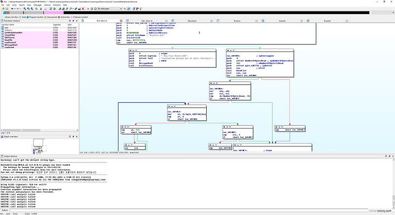Select the ReadFile function row
Image resolution: width=395 pixels, height=215 pixels.
click(x=39, y=40)
